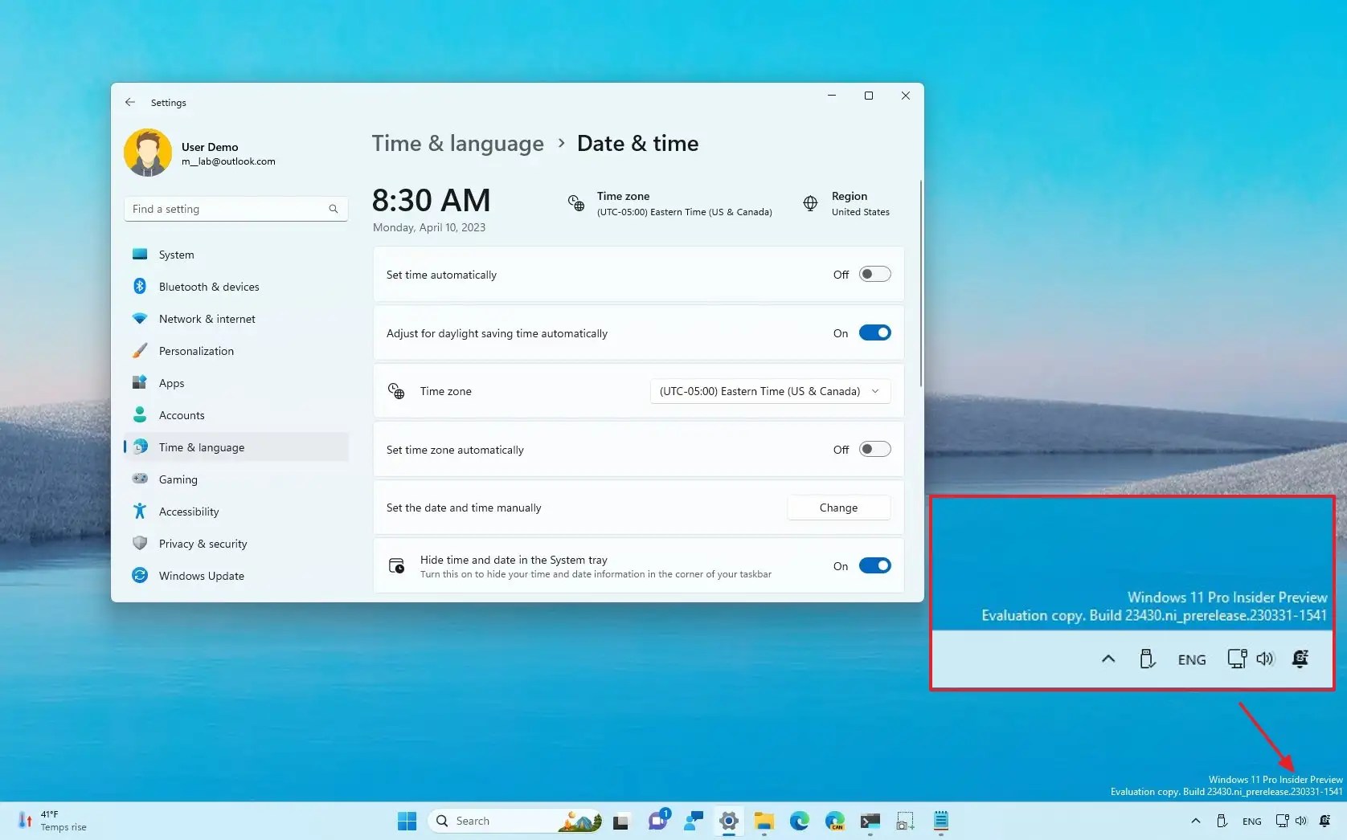This screenshot has width=1347, height=840.
Task: Click Change to set date manually
Action: pos(838,508)
